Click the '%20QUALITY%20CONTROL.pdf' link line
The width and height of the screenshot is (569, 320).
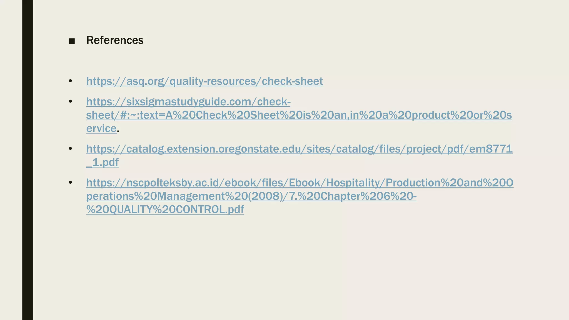[x=165, y=209]
